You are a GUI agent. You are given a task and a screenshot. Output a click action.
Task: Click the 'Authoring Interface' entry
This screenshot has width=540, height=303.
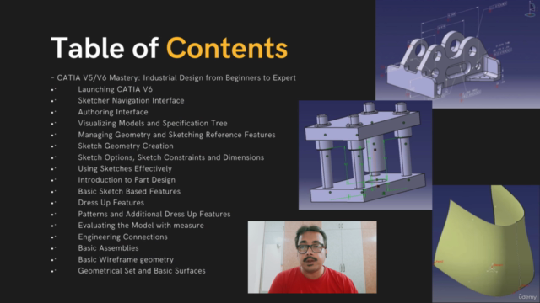pyautogui.click(x=113, y=112)
